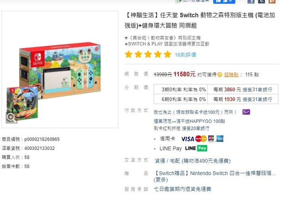
Task: Click the Facebook Like button
Action: point(224,2)
